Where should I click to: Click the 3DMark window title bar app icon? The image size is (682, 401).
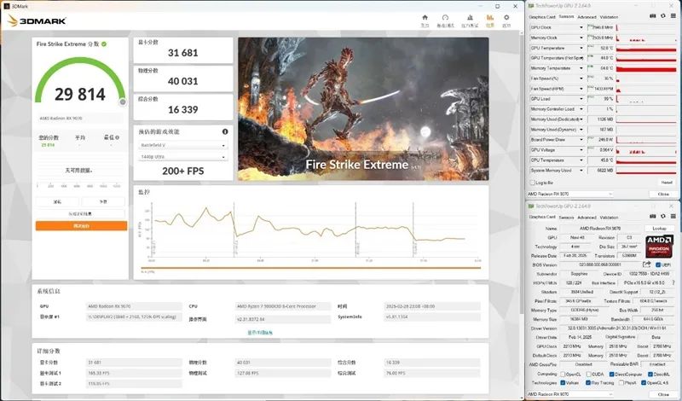pos(7,6)
